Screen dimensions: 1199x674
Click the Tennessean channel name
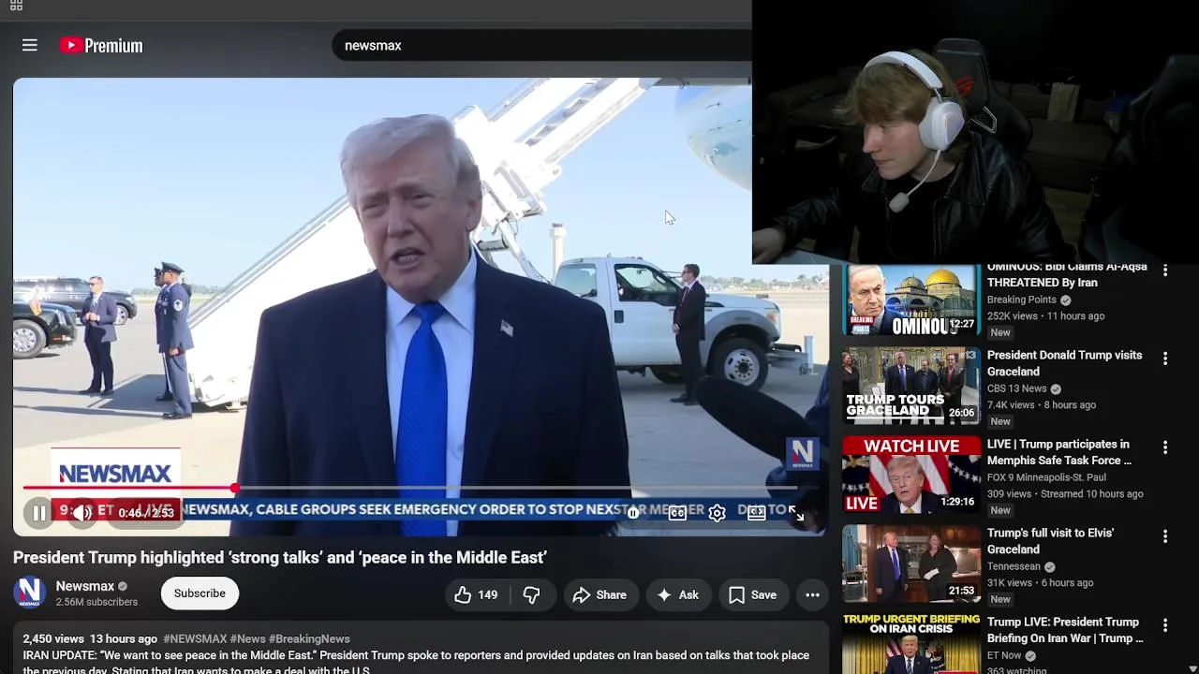click(1014, 566)
